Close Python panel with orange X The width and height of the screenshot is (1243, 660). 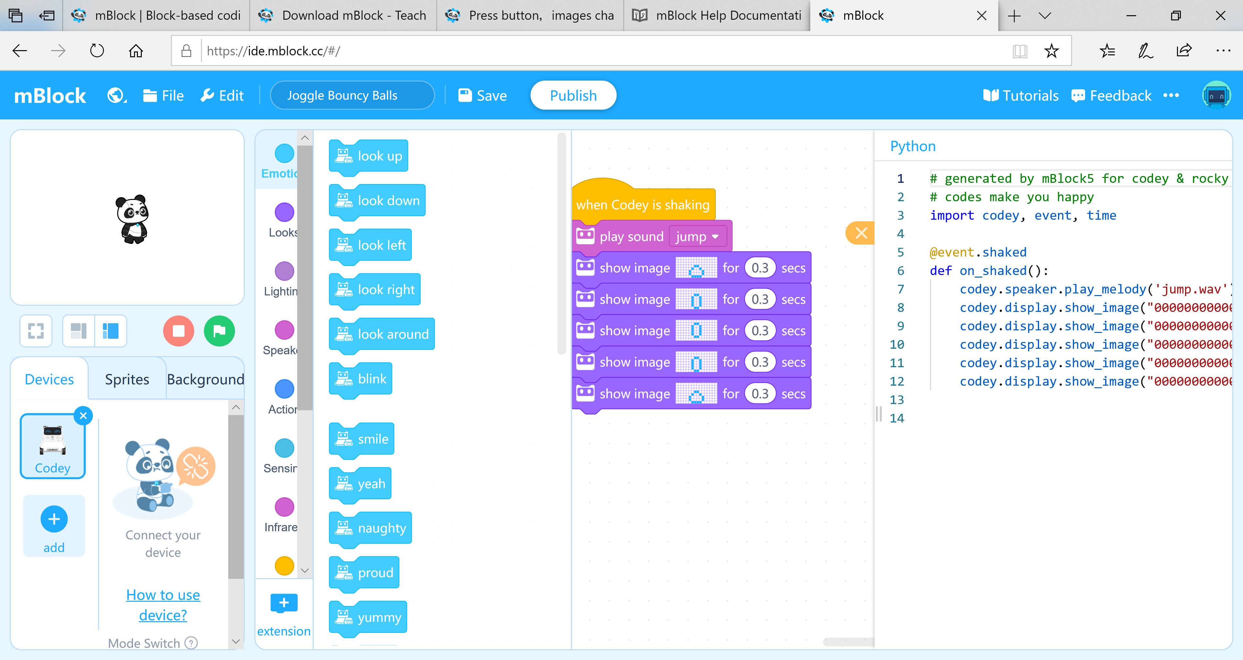(861, 234)
